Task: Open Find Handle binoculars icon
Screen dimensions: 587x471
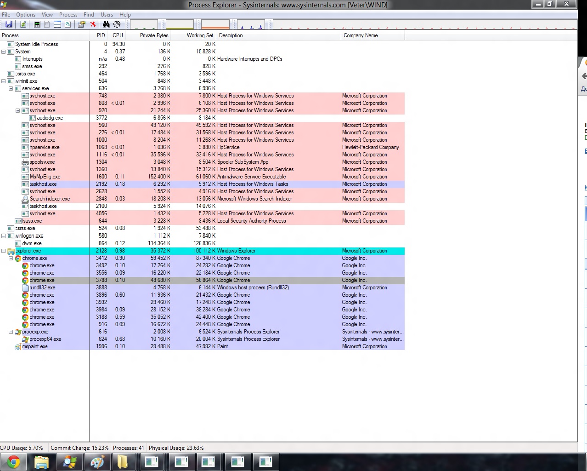Action: click(x=106, y=24)
